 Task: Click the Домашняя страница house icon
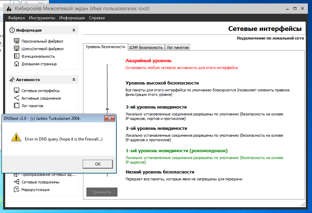pyautogui.click(x=16, y=64)
